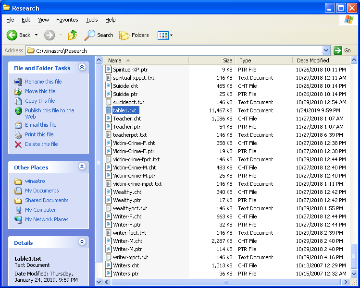
Task: Open the Views dropdown arrow
Action: [x=171, y=36]
